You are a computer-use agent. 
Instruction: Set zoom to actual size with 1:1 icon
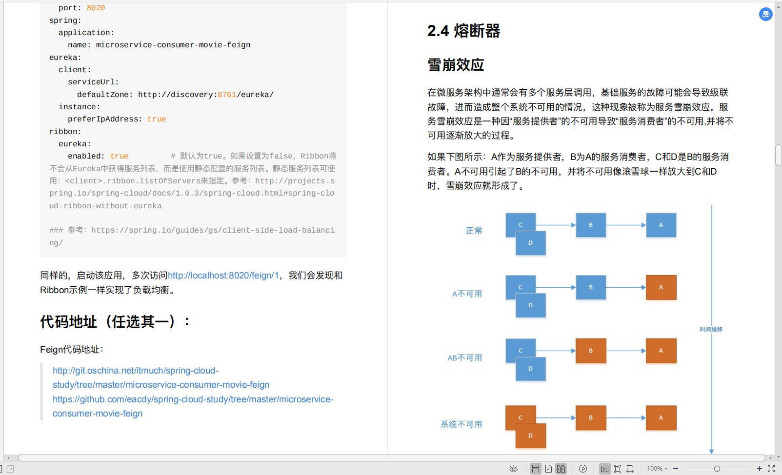(604, 469)
